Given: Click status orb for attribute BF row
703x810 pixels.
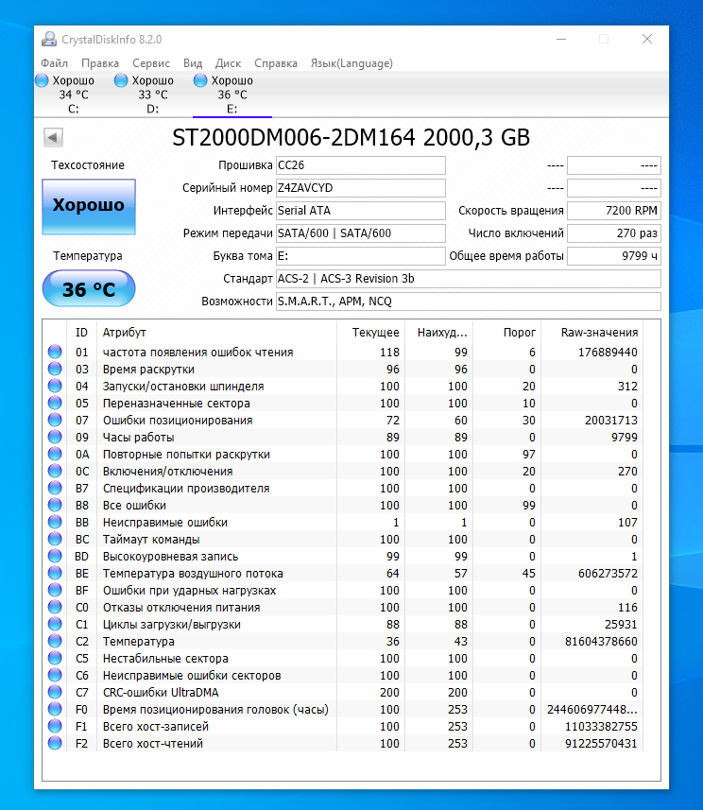Looking at the screenshot, I should click(x=55, y=591).
